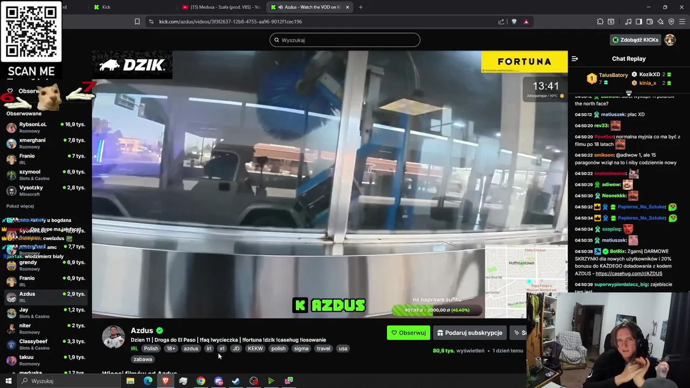The image size is (690, 388).
Task: Click the video player to pause
Action: (x=329, y=185)
